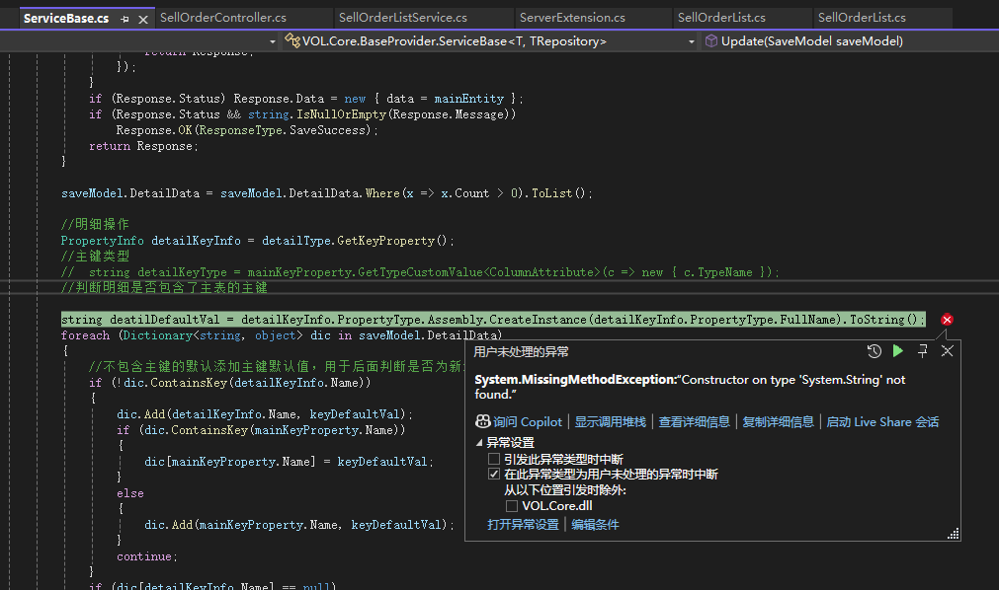Click the exception message text
Screen dimensions: 999x590
[x=690, y=387]
